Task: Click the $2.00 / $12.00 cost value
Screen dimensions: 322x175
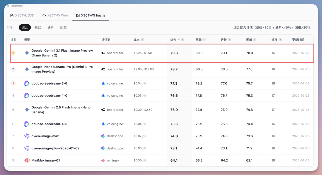Action: tap(143, 69)
